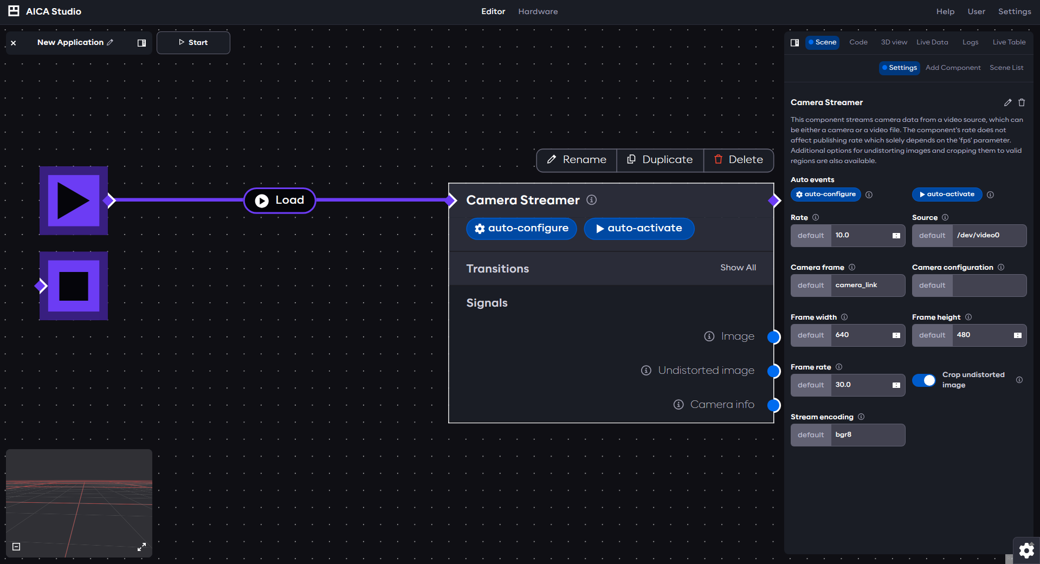The width and height of the screenshot is (1040, 564).
Task: Click the panel toggle icon beside New Application
Action: click(141, 42)
